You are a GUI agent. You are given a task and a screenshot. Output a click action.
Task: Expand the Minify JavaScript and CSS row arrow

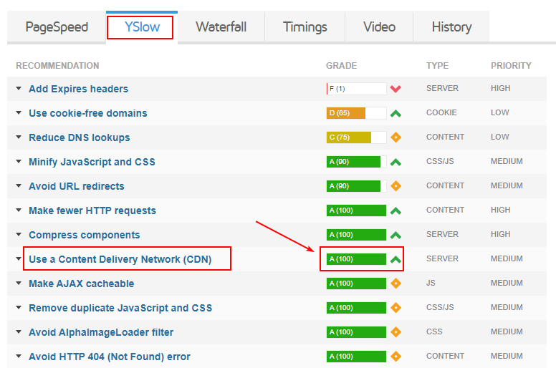[19, 162]
